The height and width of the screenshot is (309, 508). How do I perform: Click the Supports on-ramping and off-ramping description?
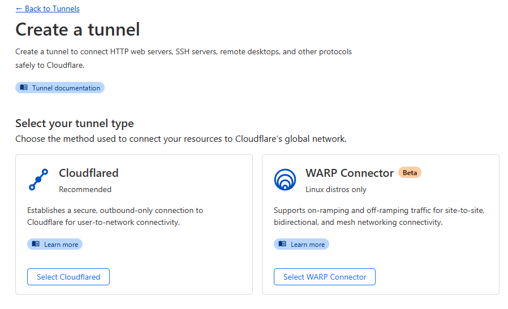coord(379,216)
